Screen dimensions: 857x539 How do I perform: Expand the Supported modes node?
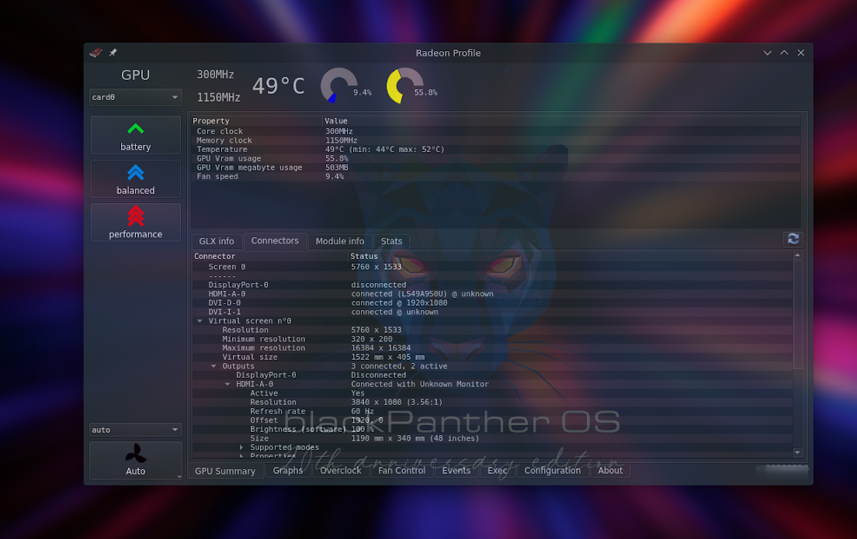pos(241,447)
